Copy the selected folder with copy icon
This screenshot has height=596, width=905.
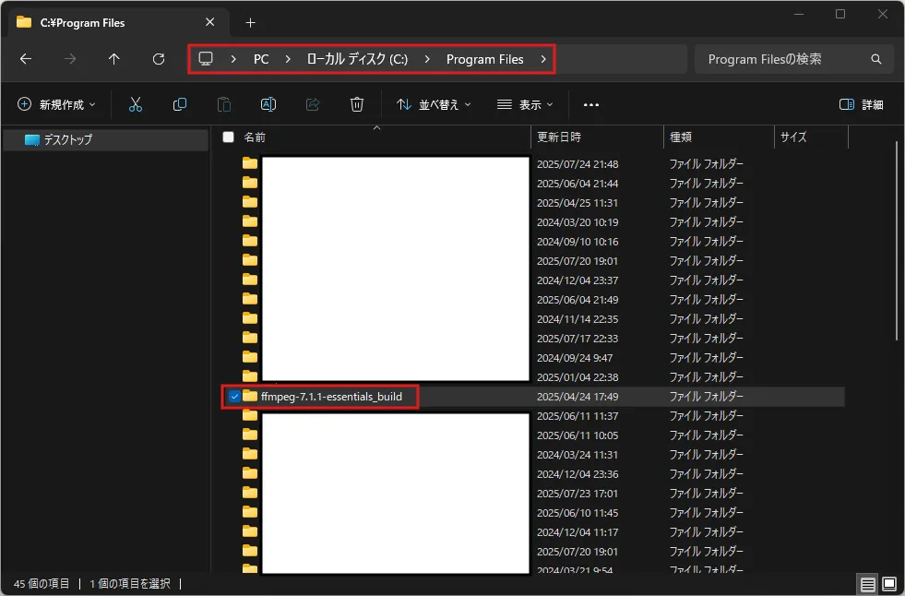click(180, 104)
